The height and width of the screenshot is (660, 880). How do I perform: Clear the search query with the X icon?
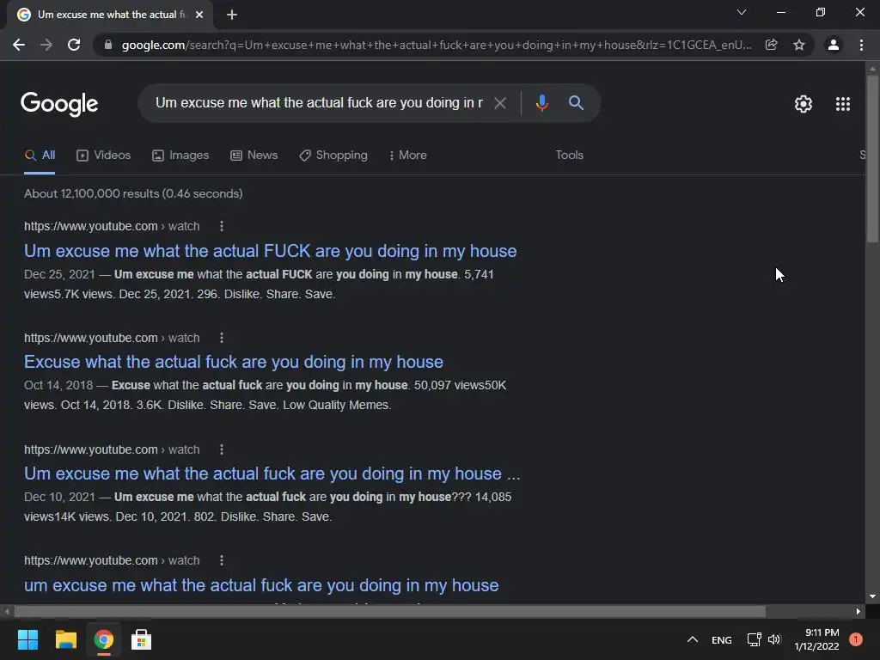(x=500, y=103)
